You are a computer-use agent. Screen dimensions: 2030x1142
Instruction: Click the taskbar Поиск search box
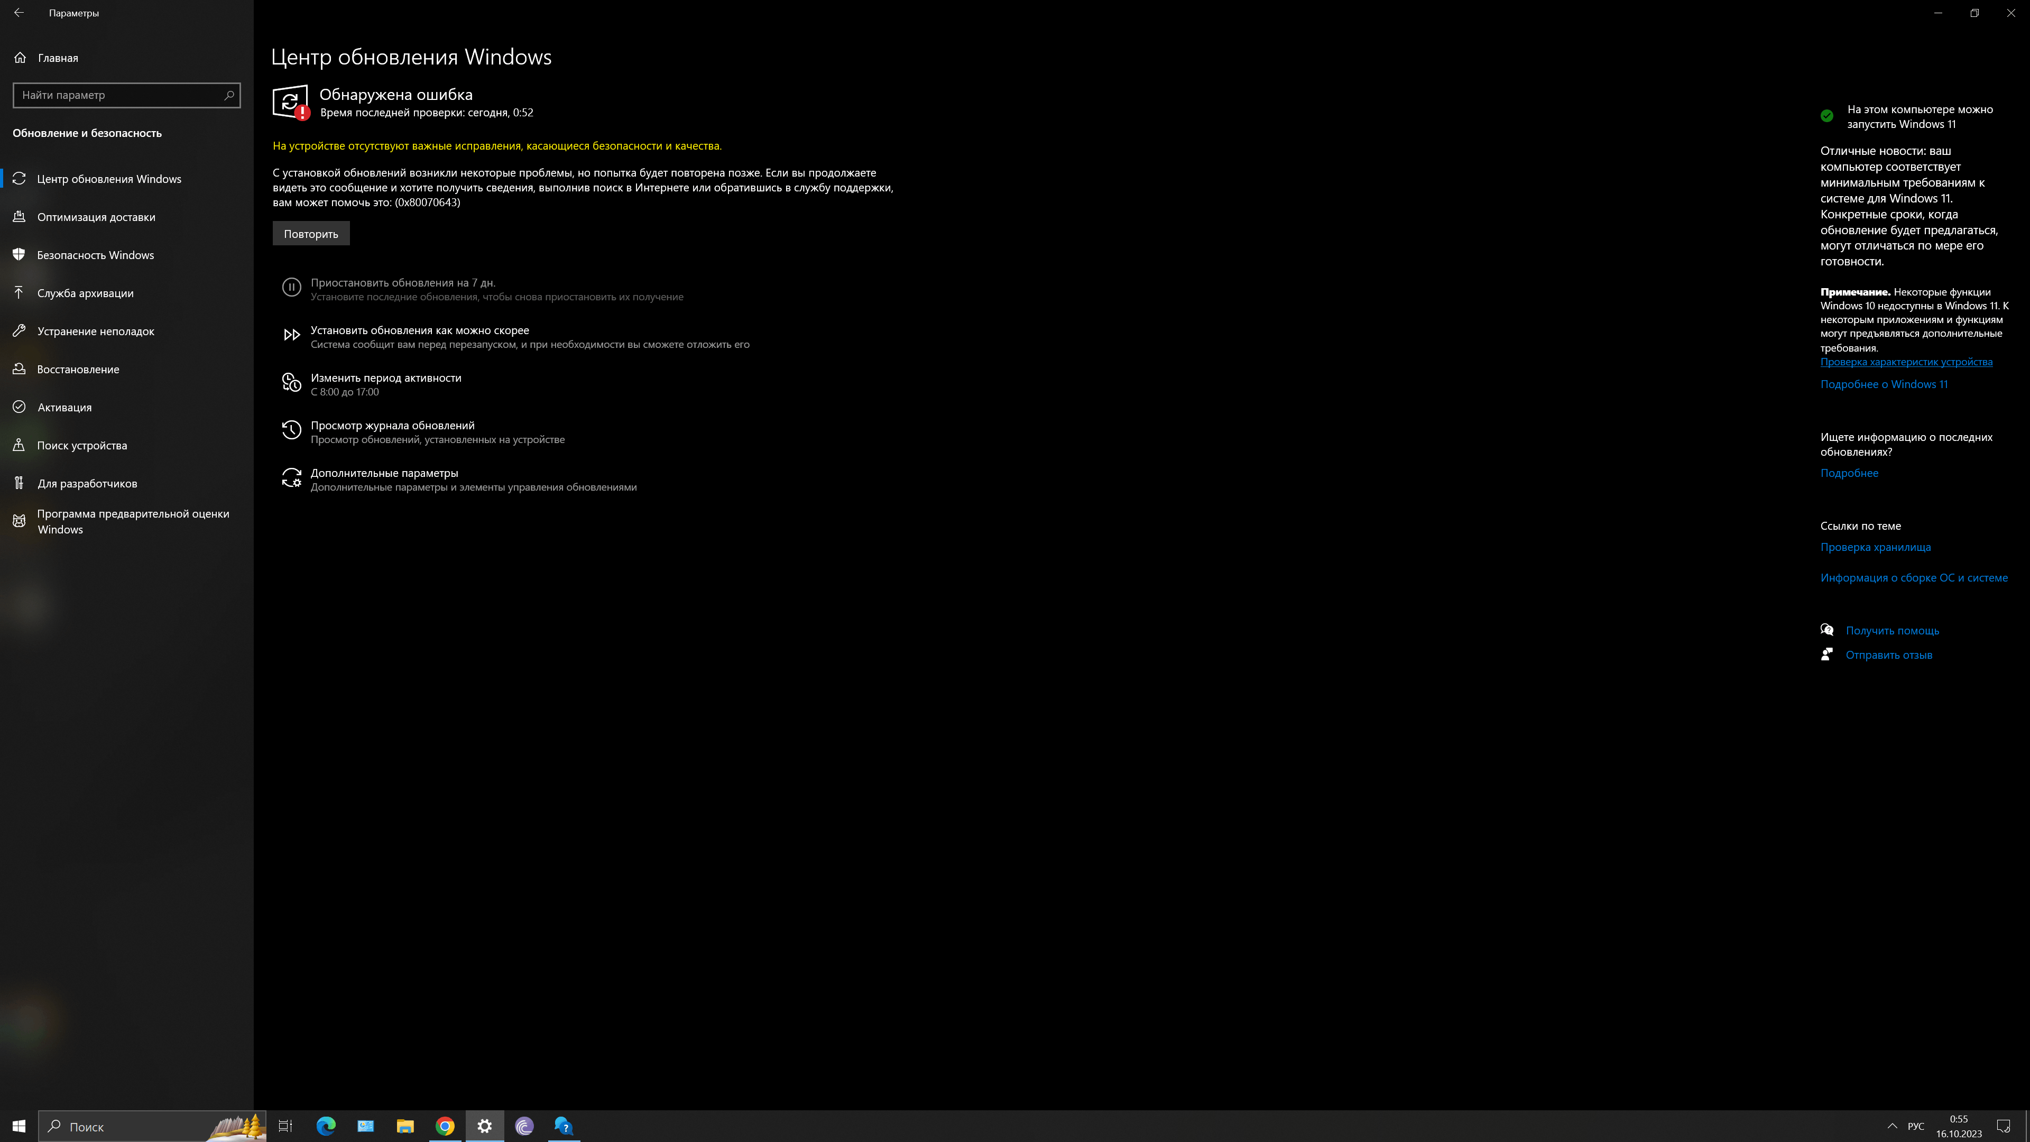click(152, 1126)
